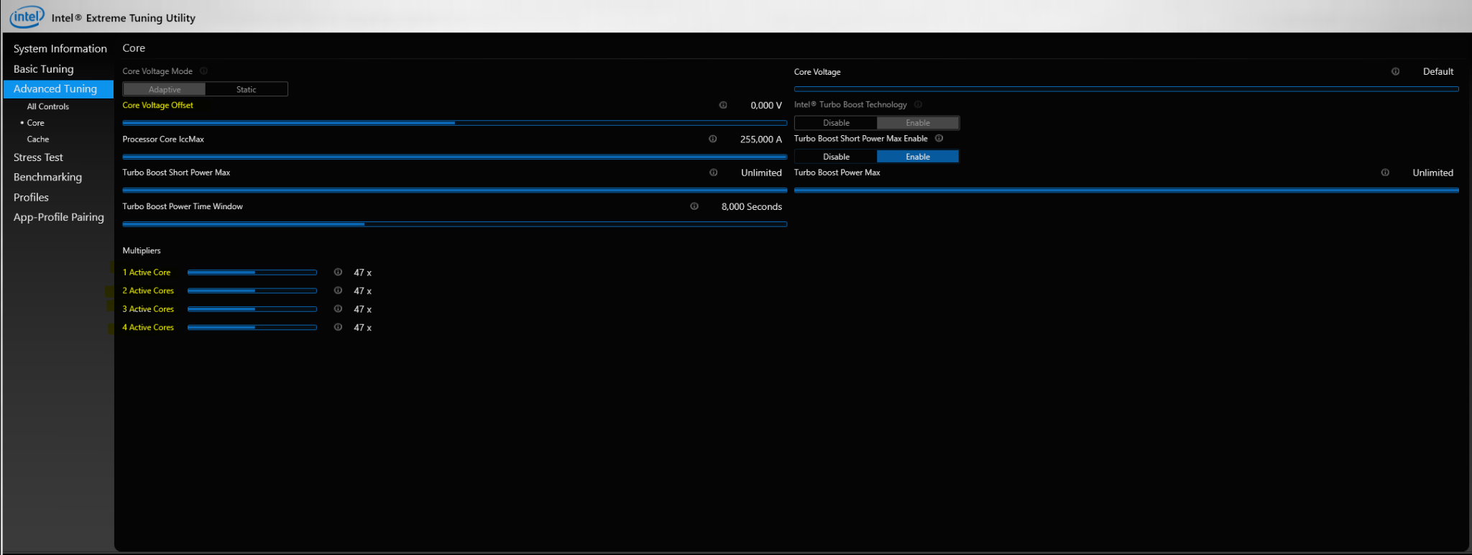This screenshot has height=555, width=1472.
Task: Open info icon for Core Voltage Mode
Action: pyautogui.click(x=203, y=71)
